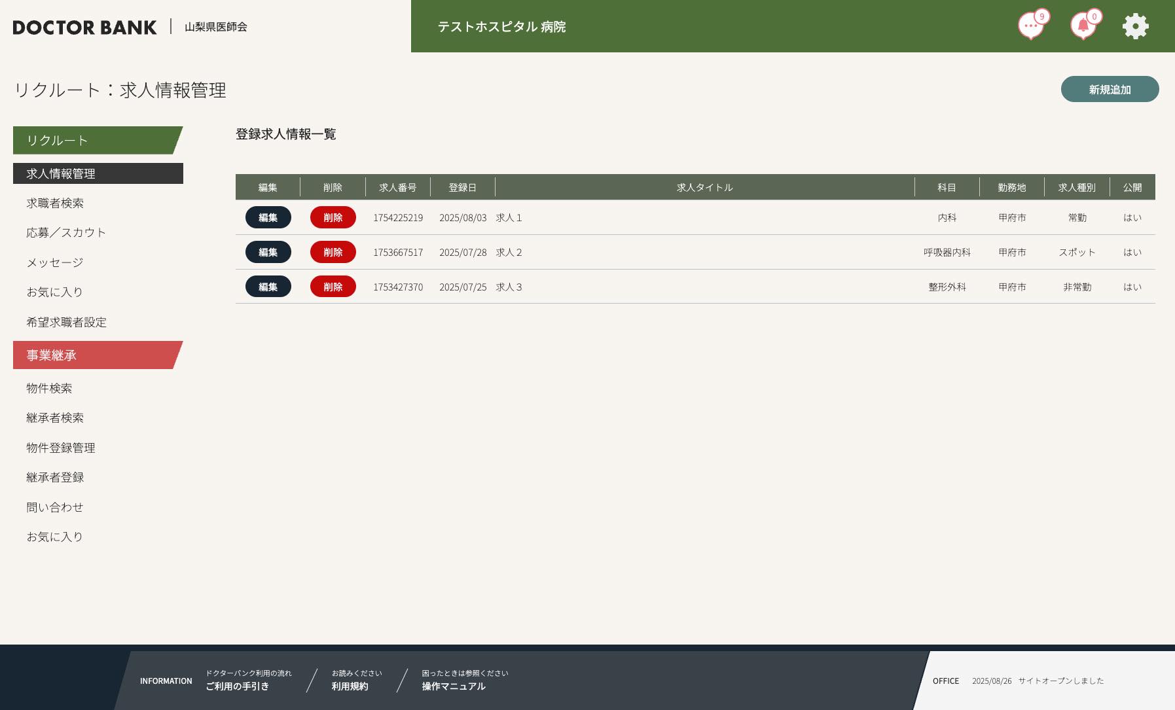Open 応募／スカウト menu item
Image resolution: width=1175 pixels, height=710 pixels.
[x=66, y=232]
